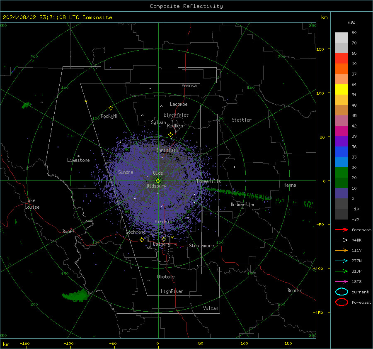373x349 pixels.
Task: Click the Banff label
Action: [x=68, y=231]
